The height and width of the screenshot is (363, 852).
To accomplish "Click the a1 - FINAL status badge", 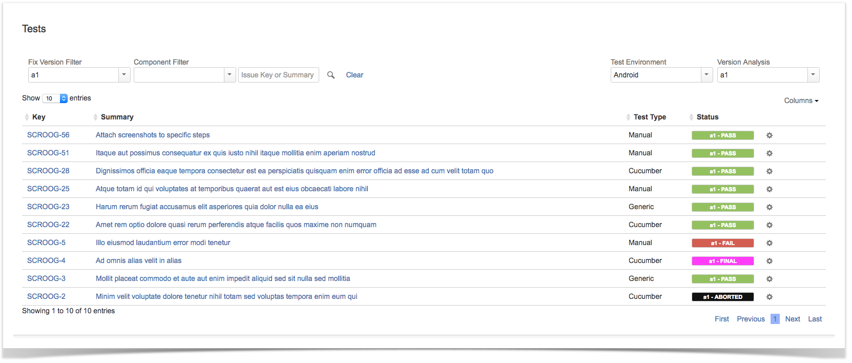I will [x=723, y=261].
